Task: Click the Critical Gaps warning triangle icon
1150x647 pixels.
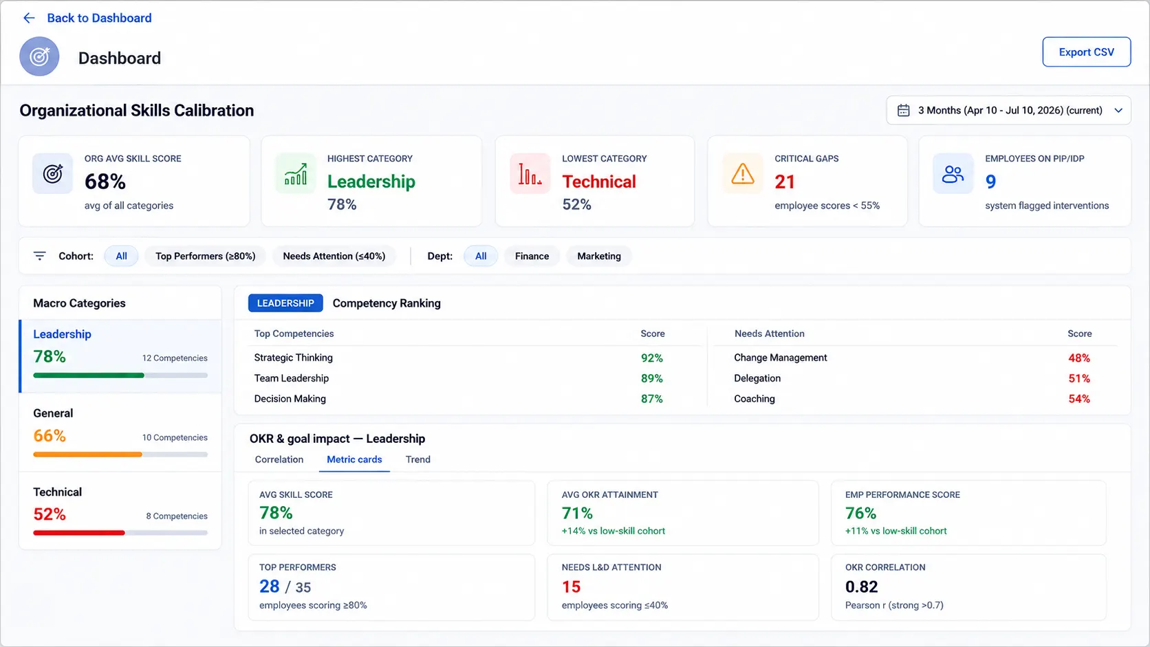Action: pyautogui.click(x=743, y=173)
